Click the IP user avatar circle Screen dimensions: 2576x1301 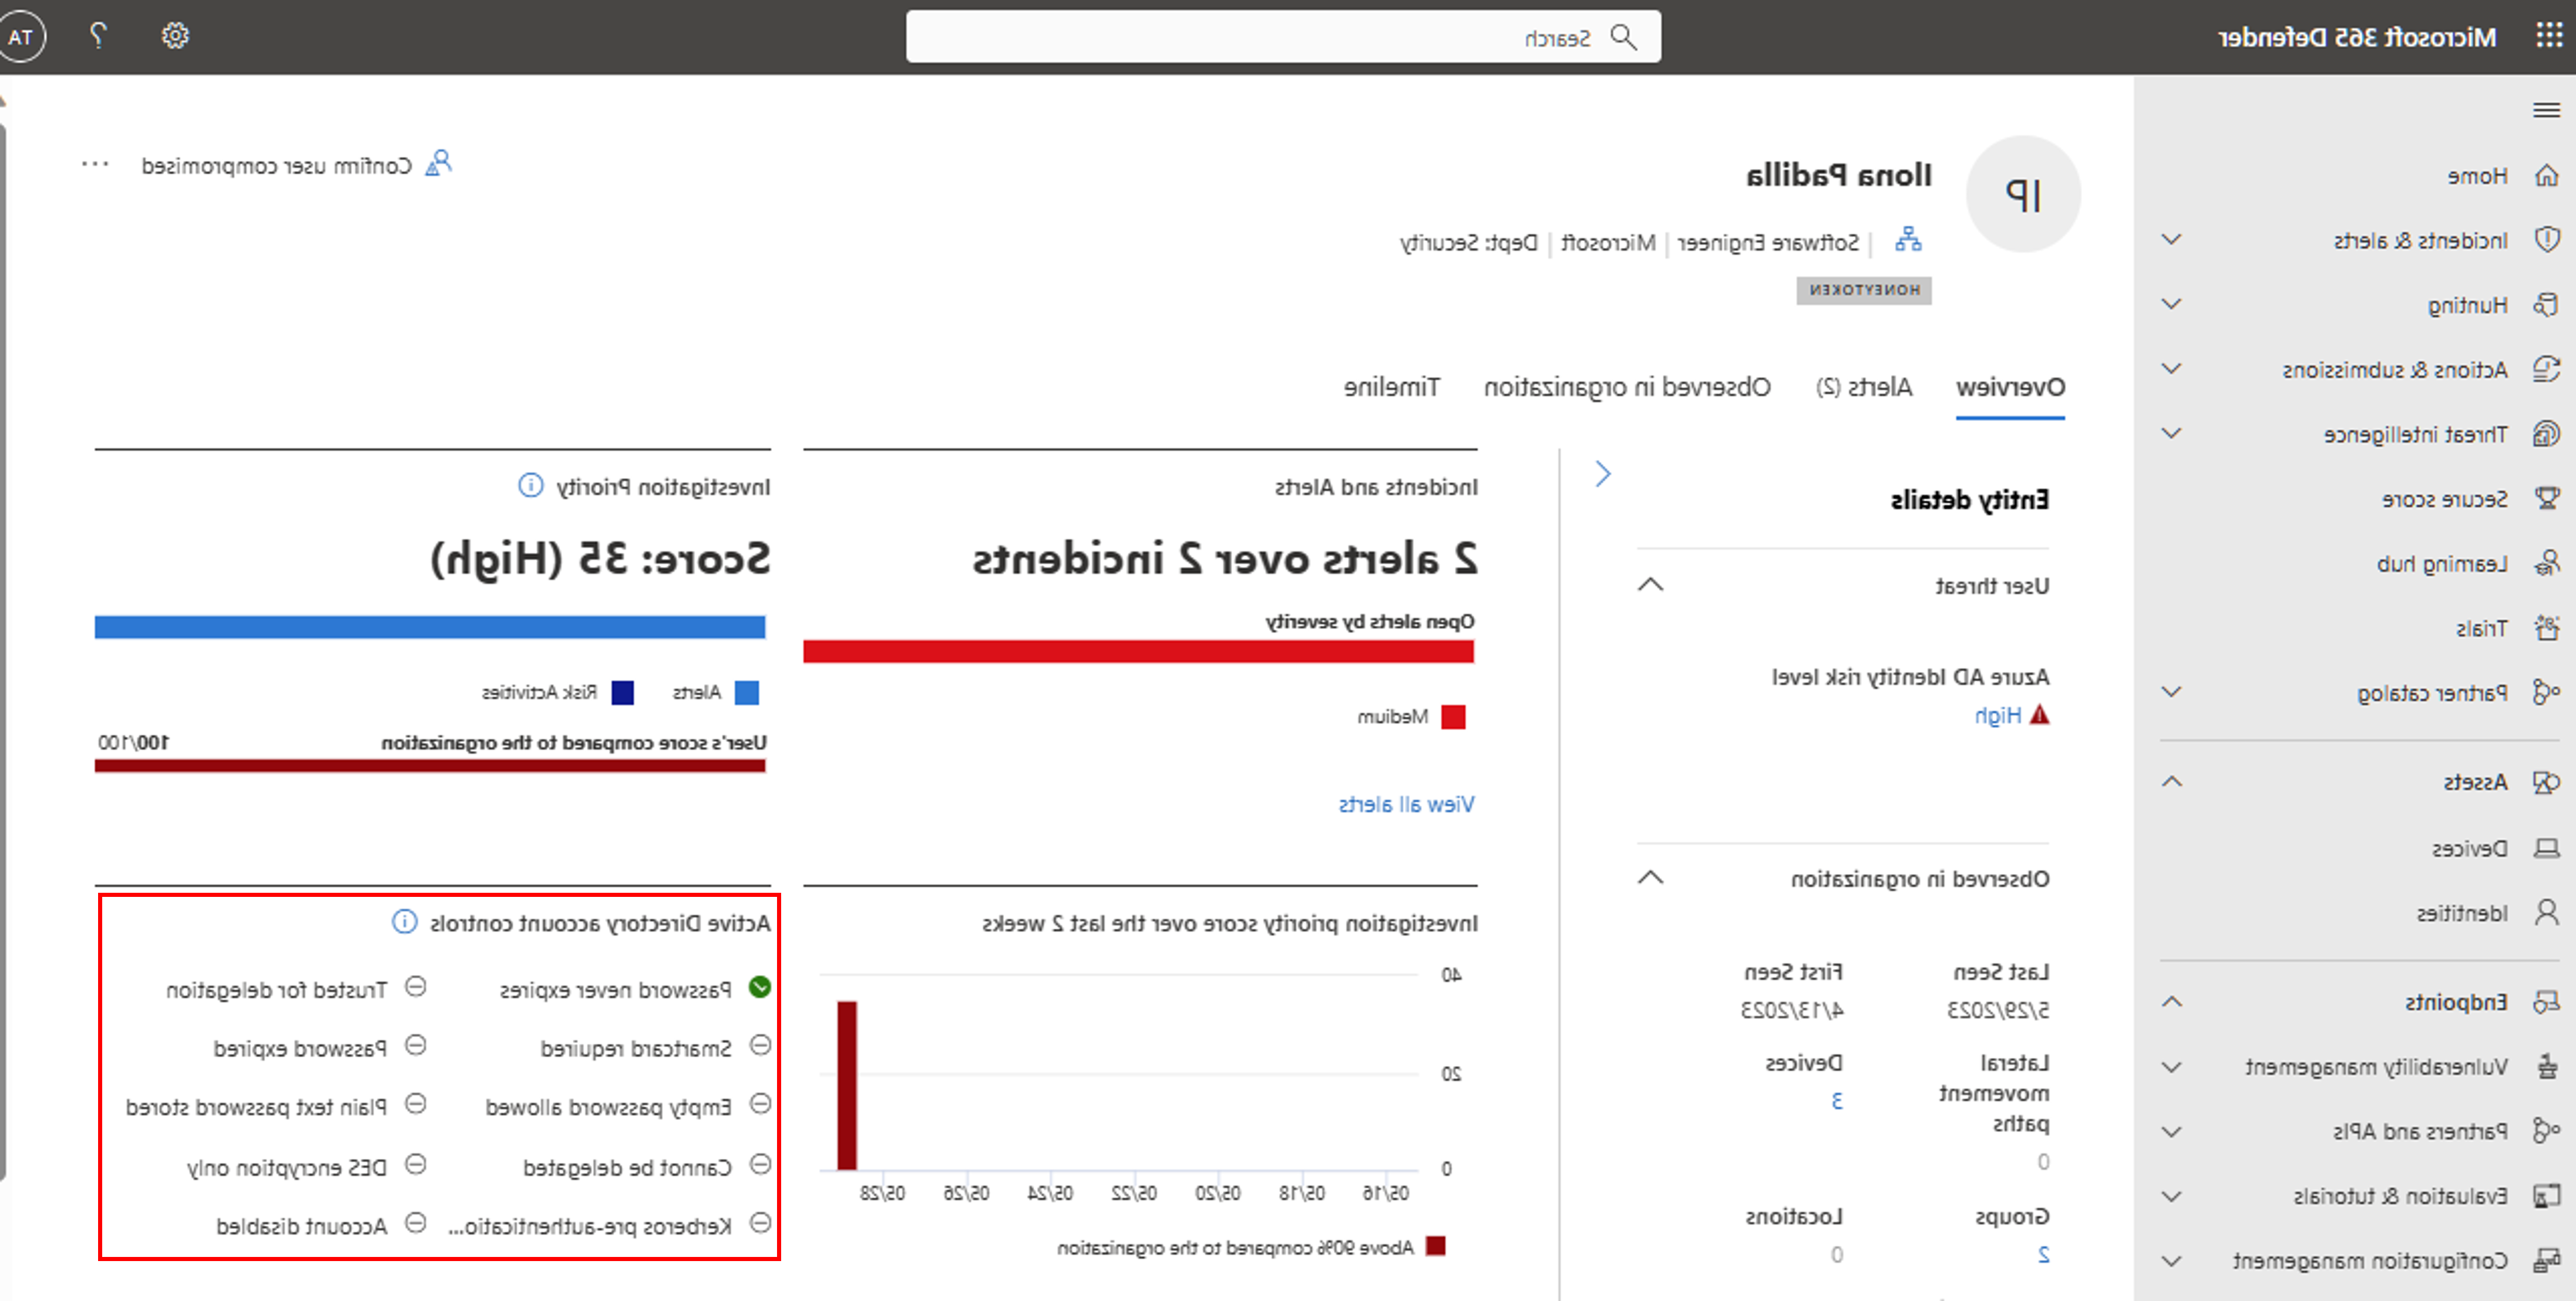(2023, 194)
